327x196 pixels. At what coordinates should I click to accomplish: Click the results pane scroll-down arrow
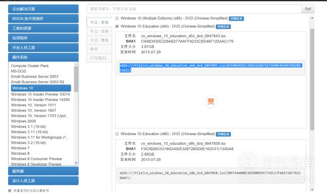pos(312,189)
